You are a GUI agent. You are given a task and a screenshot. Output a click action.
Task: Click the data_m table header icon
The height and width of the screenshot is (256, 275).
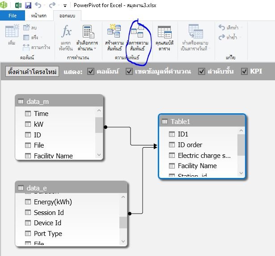click(x=21, y=102)
